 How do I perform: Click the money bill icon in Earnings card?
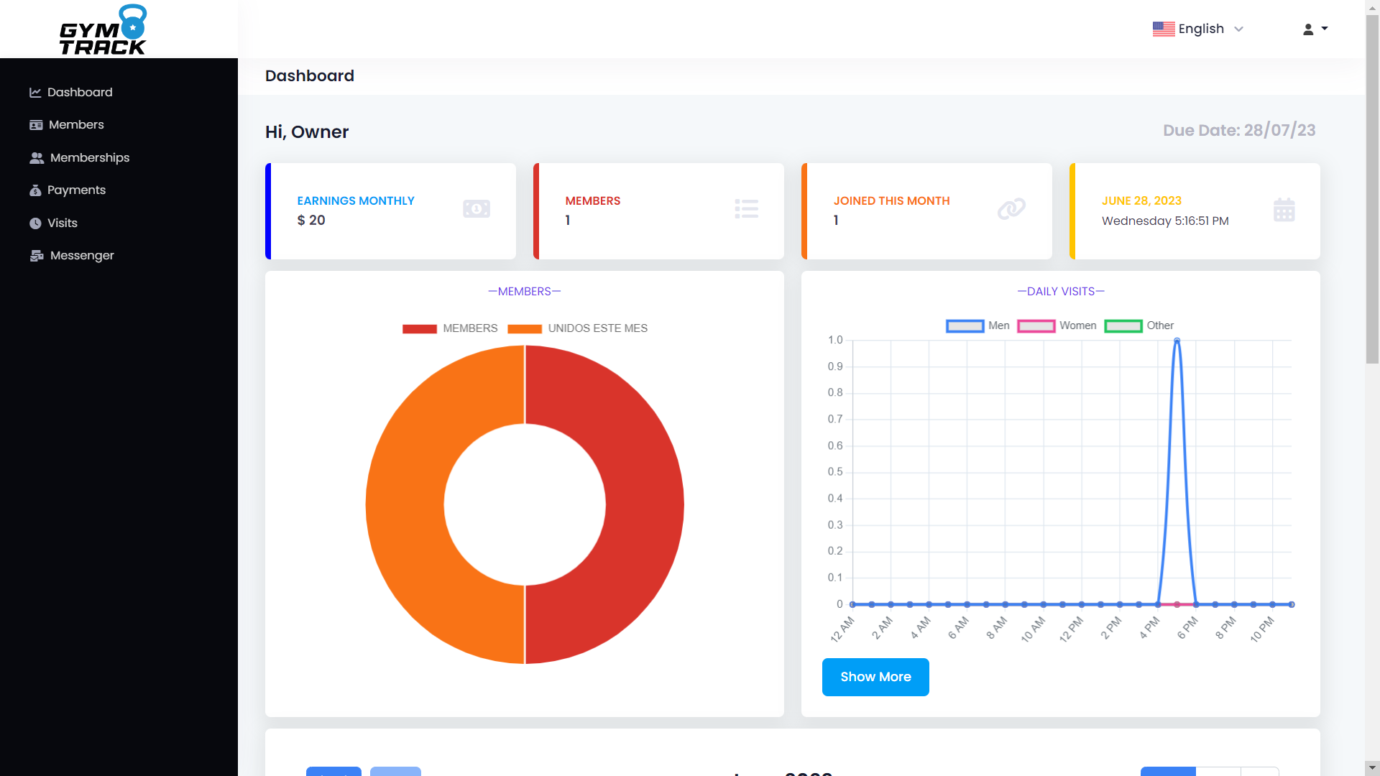(477, 209)
